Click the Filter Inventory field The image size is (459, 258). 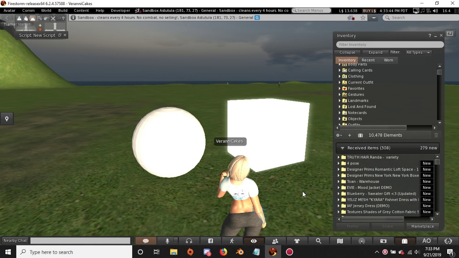(390, 44)
